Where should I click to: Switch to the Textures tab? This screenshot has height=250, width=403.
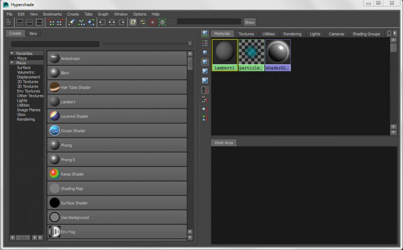pos(246,34)
